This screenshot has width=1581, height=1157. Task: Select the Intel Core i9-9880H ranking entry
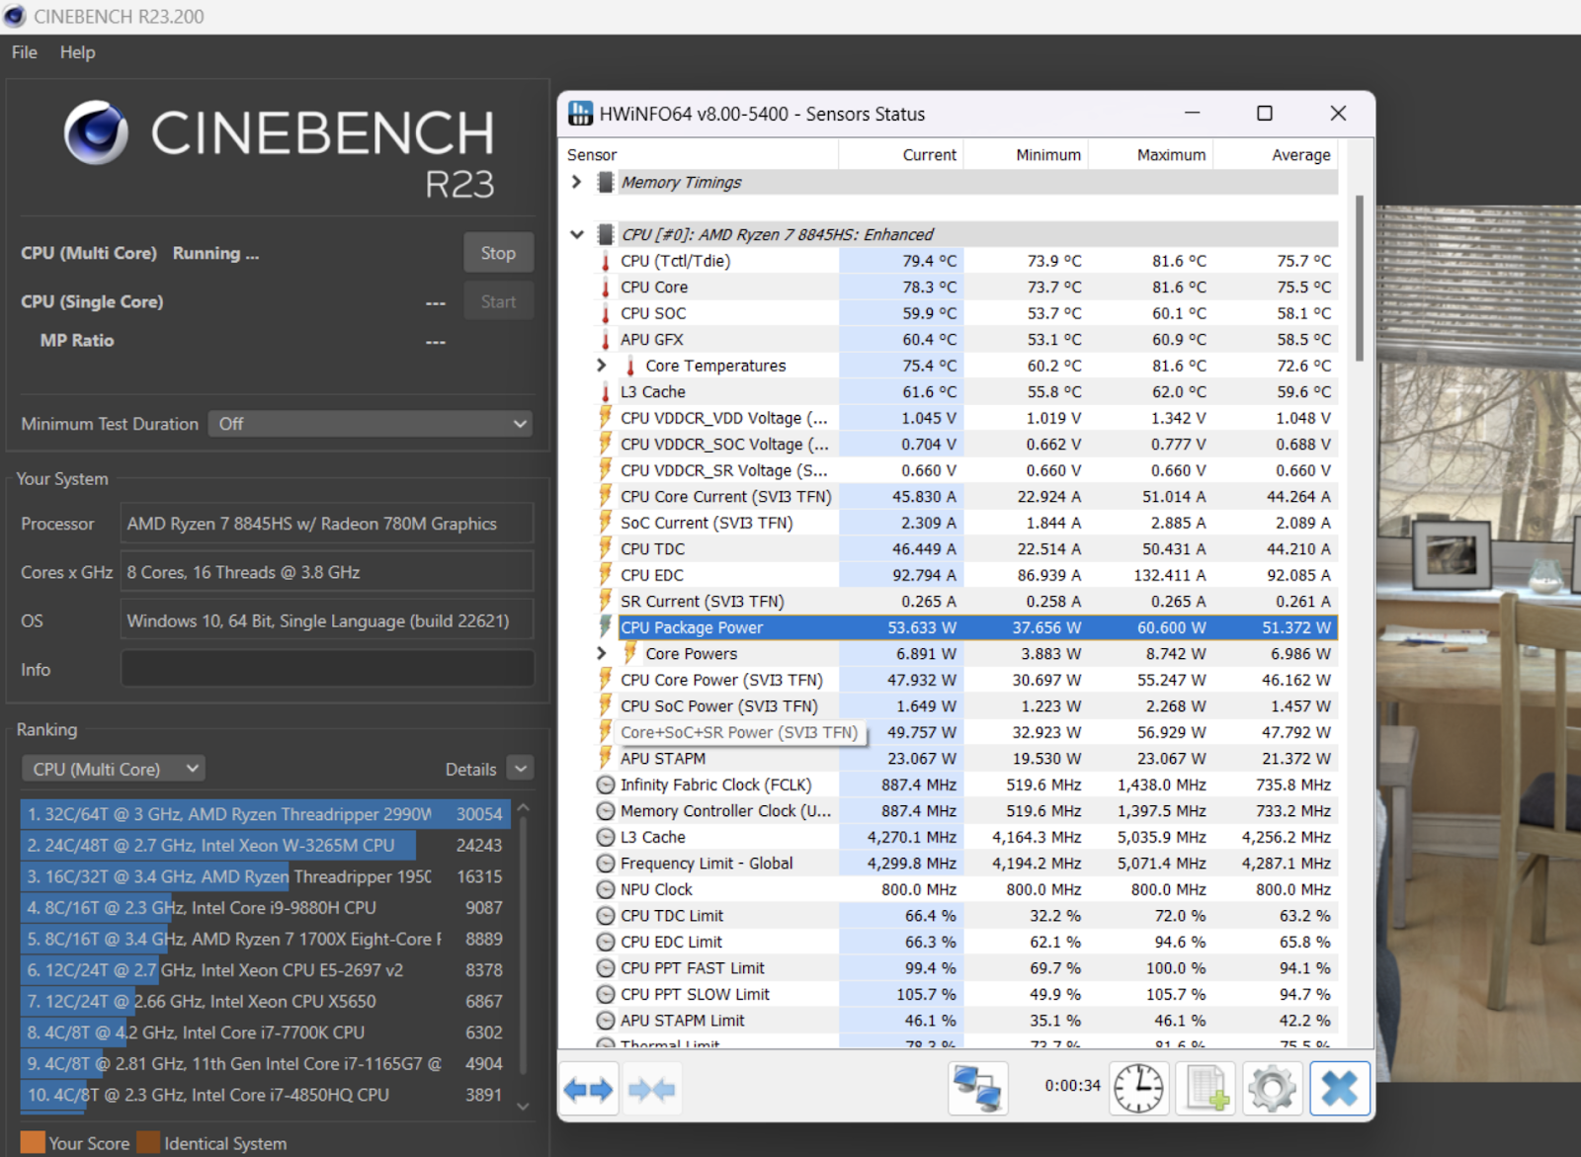tap(265, 908)
